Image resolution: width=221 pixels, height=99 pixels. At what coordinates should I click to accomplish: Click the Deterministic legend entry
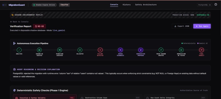pos(188,43)
